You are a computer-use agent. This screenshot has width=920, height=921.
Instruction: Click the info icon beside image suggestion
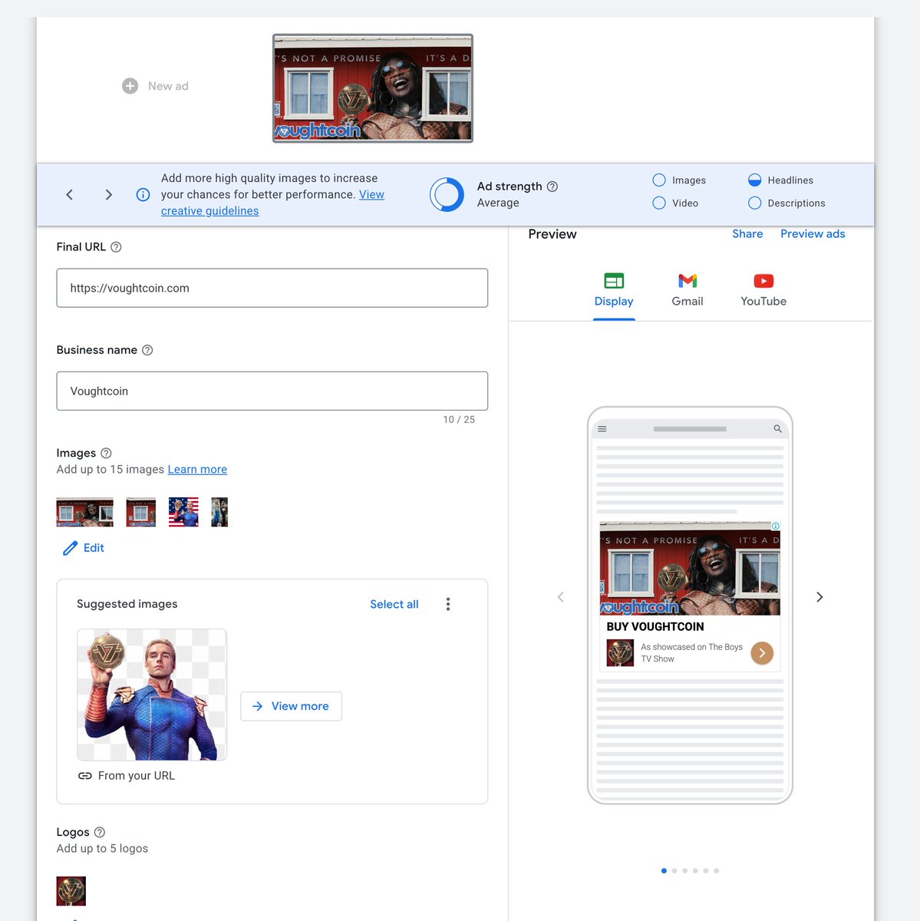143,195
